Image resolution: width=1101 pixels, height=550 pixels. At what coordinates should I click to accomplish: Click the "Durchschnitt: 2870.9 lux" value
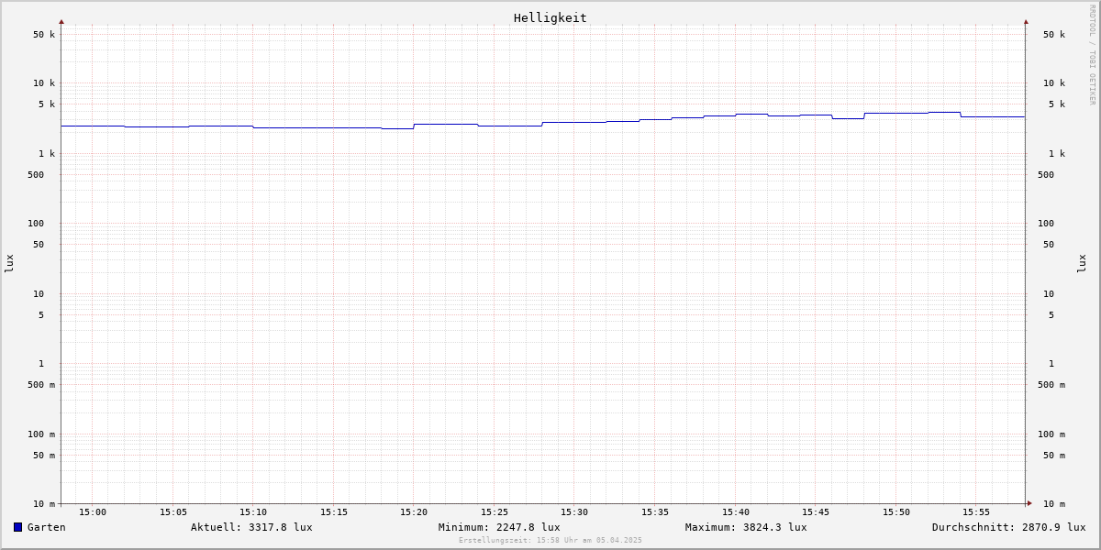1009,527
